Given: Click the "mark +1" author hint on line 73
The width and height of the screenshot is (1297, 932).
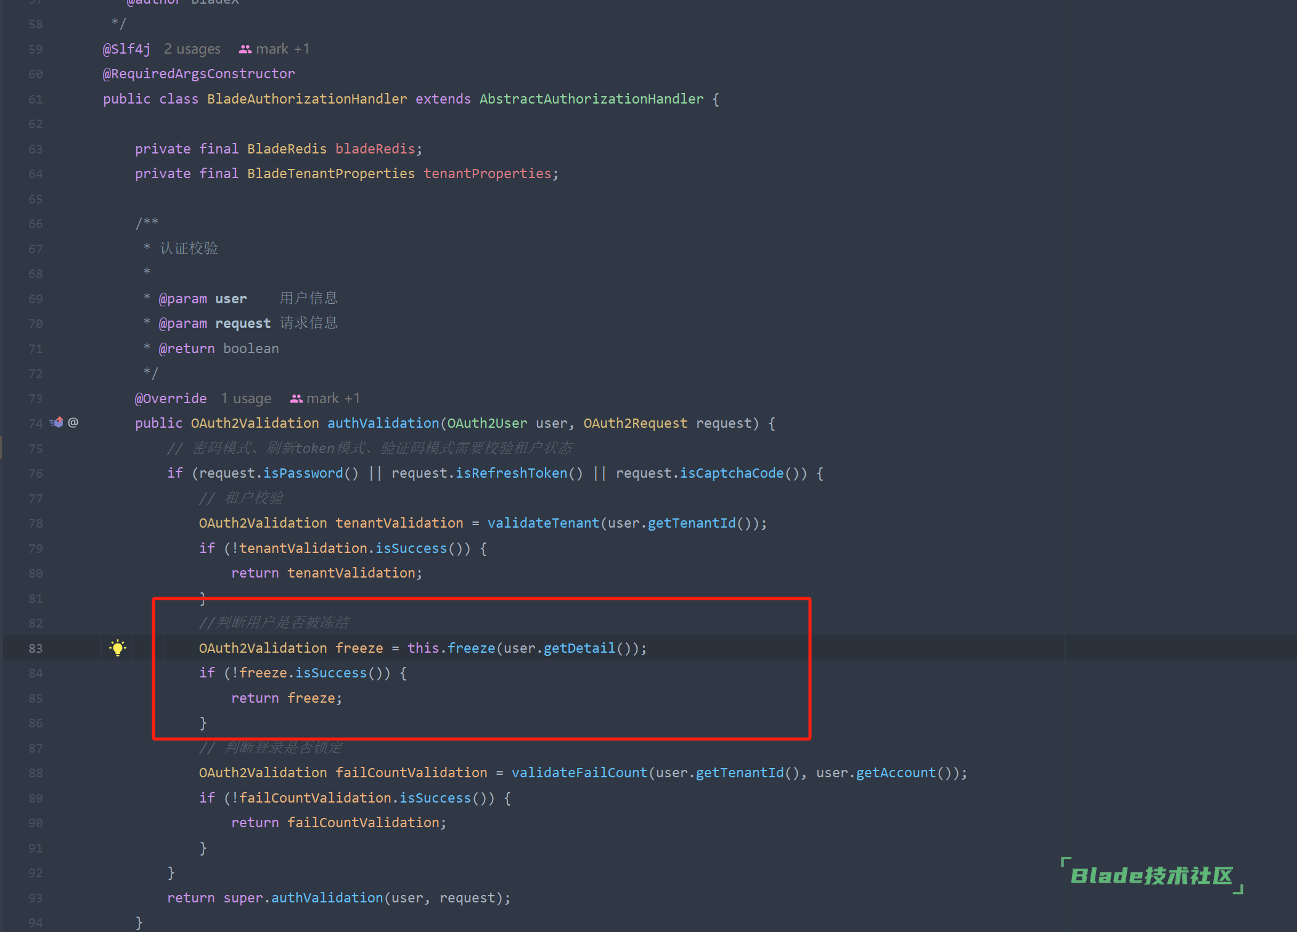Looking at the screenshot, I should 333,398.
